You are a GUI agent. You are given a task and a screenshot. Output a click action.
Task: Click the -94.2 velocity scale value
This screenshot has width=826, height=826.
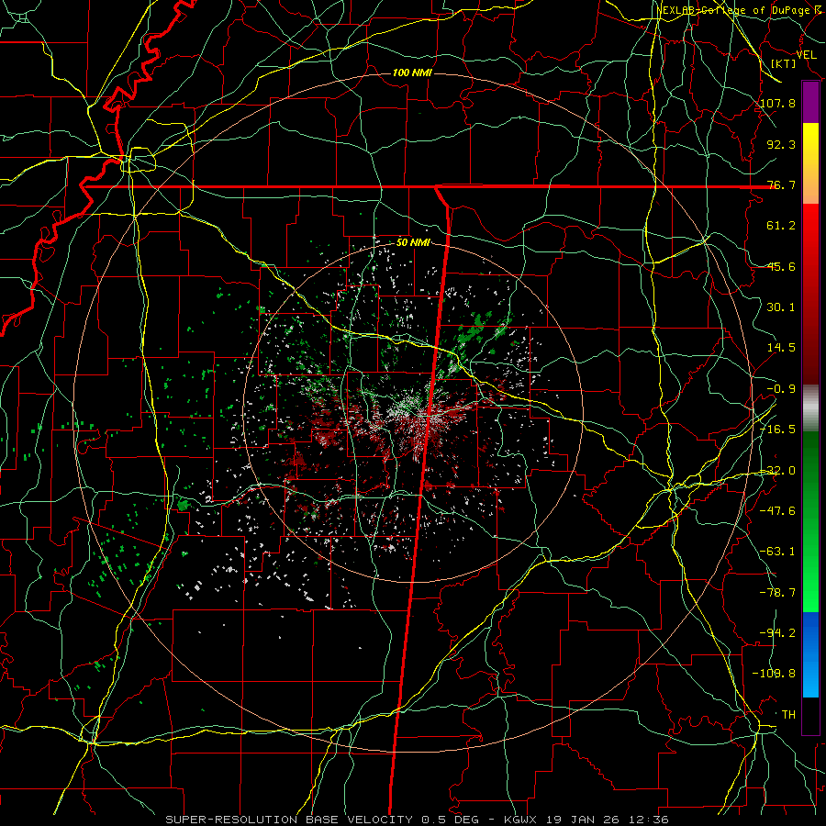coord(777,632)
